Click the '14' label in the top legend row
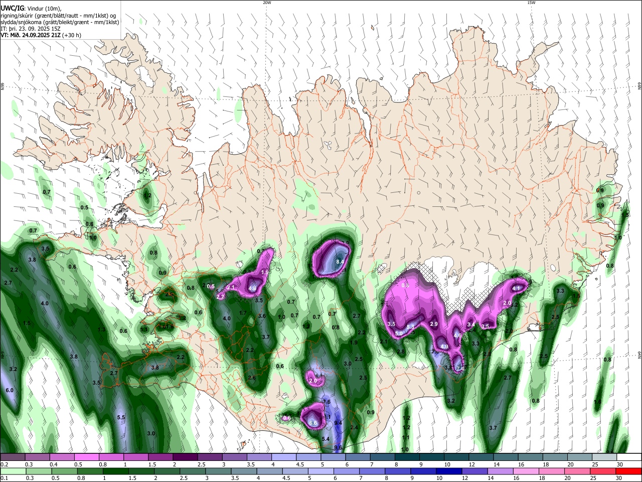The width and height of the screenshot is (642, 482). coord(497,464)
